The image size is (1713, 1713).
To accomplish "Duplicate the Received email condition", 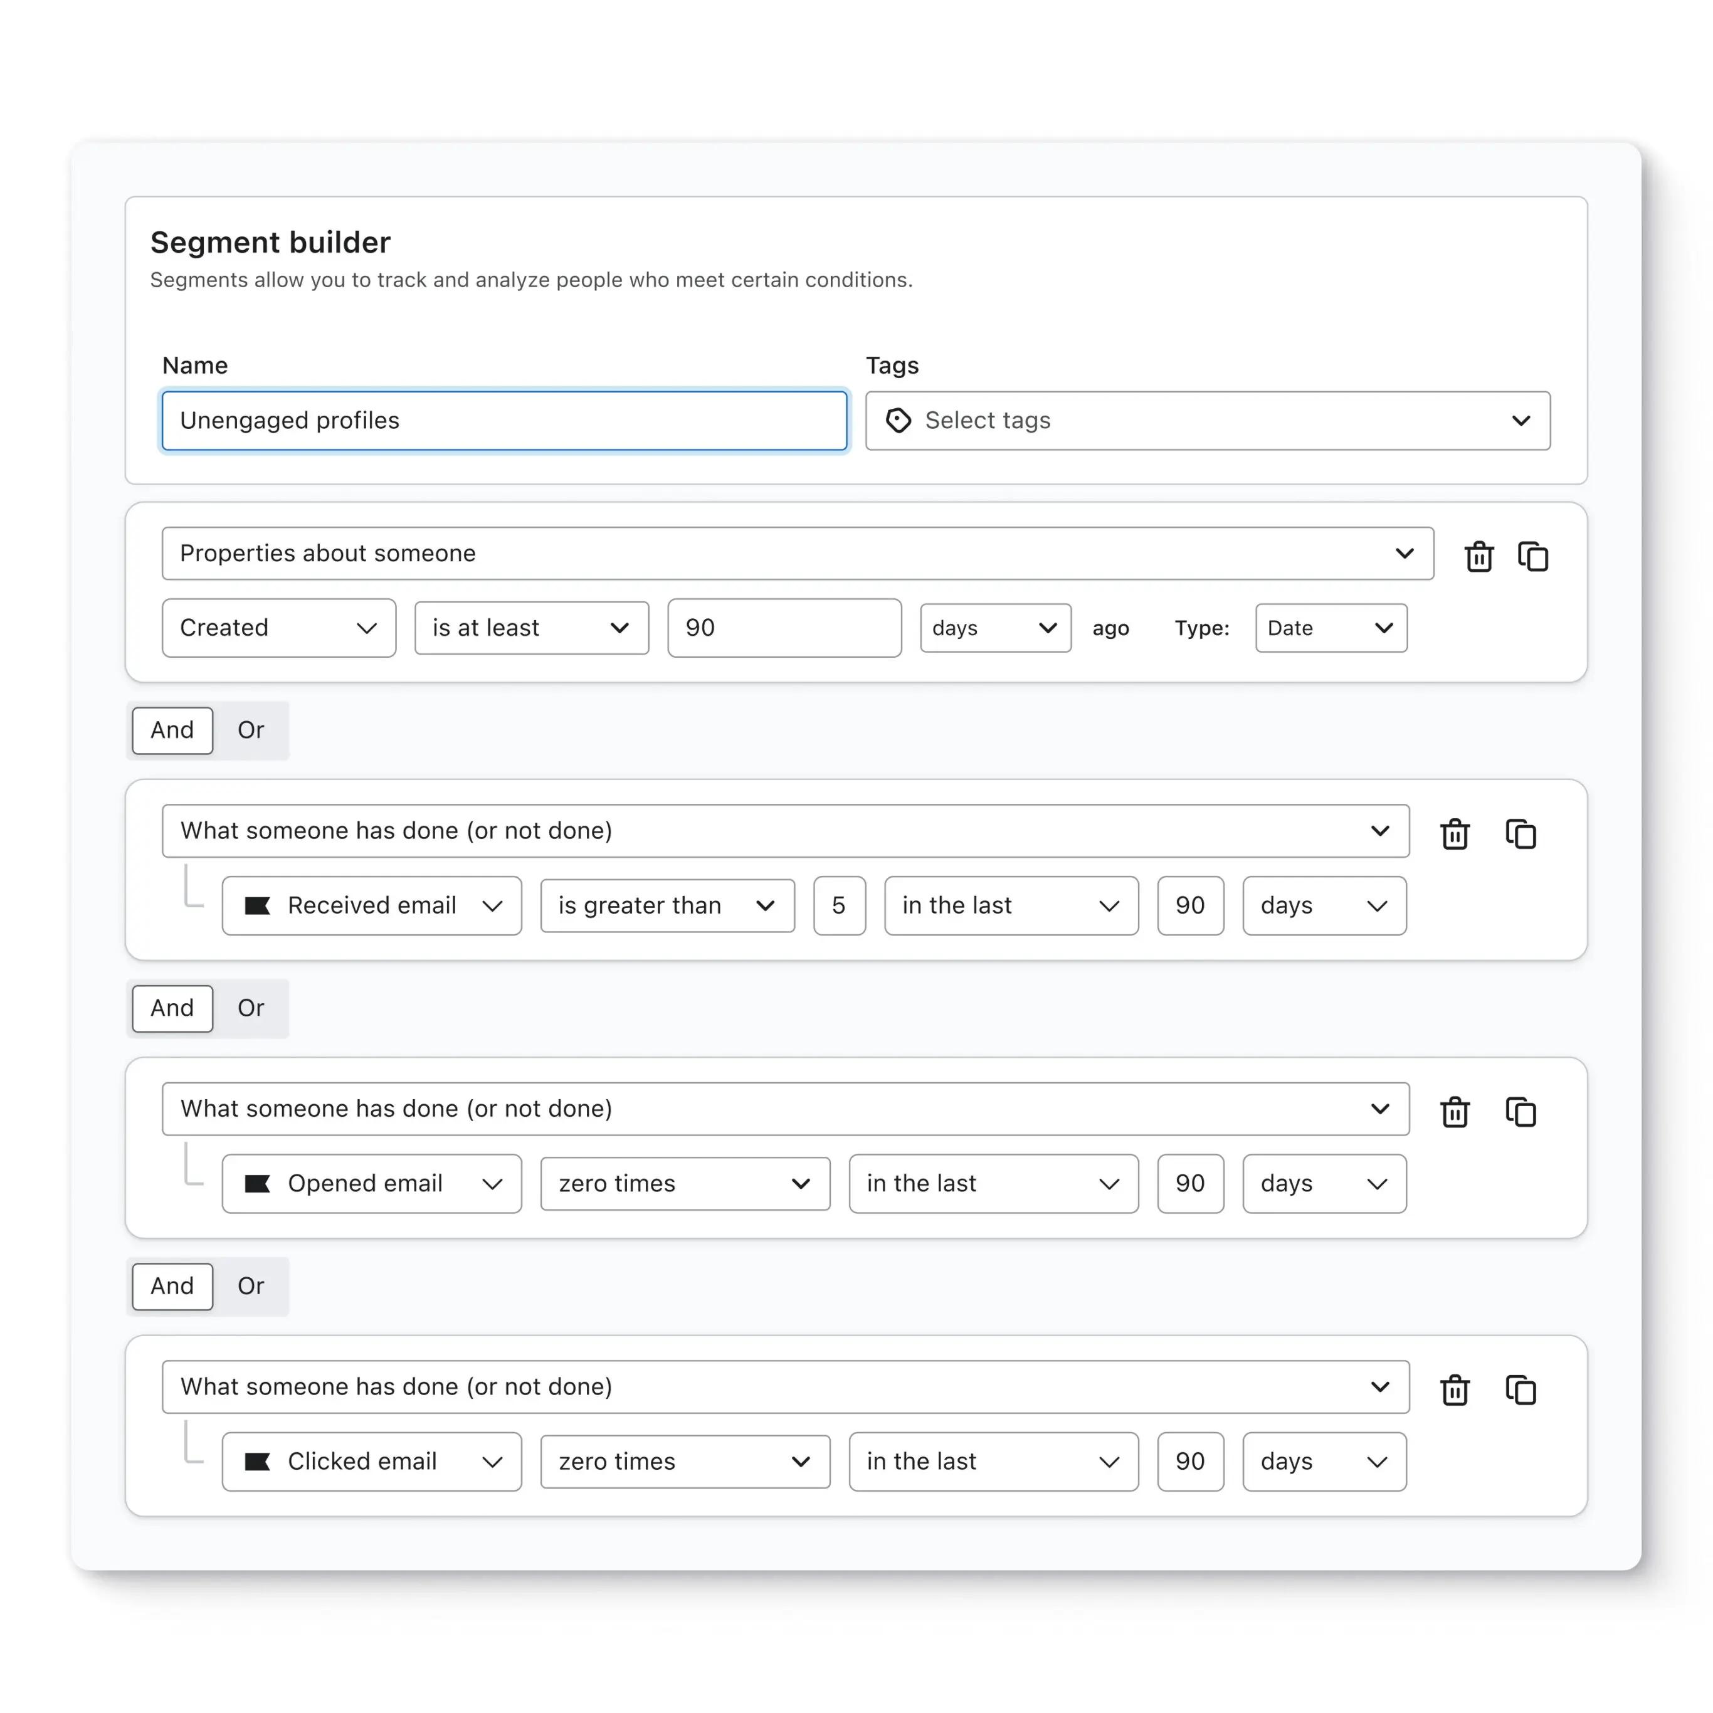I will tap(1521, 835).
